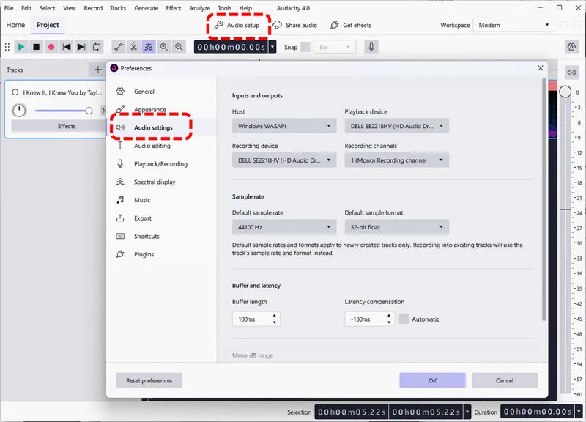Click the Preferences dialog vertical scrollbar
The width and height of the screenshot is (586, 422).
click(544, 199)
